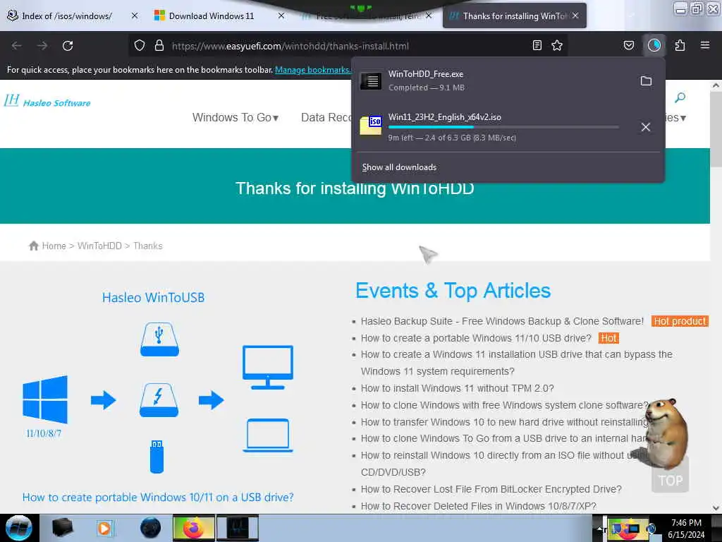
Task: Open Save to Pocket icon
Action: (628, 45)
